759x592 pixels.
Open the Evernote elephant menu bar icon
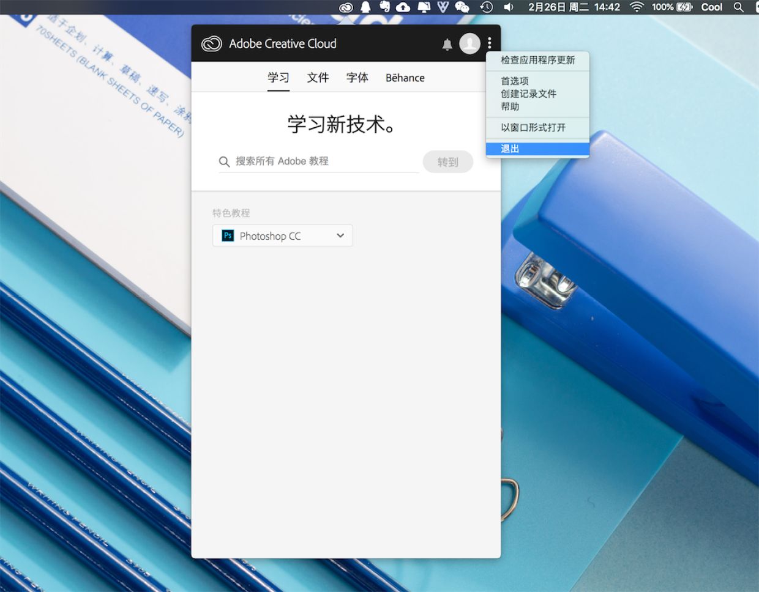tap(384, 7)
